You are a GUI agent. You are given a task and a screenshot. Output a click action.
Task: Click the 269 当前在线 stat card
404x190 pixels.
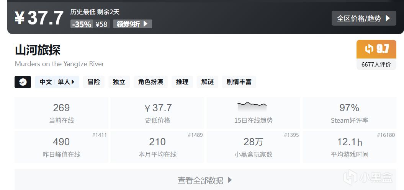click(61, 113)
